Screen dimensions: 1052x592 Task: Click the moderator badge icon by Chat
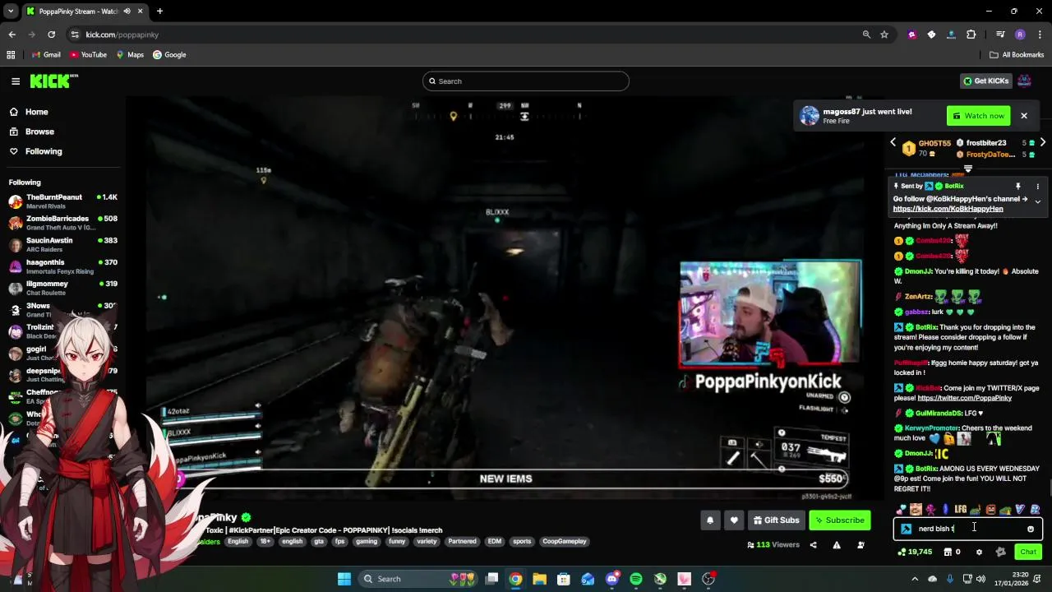pos(1000,553)
